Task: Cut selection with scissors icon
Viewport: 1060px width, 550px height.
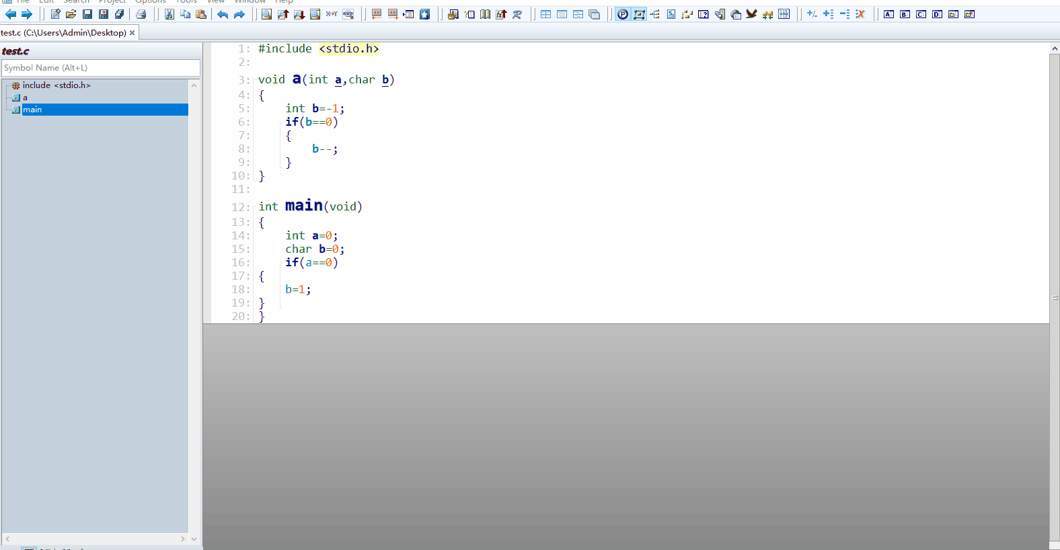Action: coord(169,14)
